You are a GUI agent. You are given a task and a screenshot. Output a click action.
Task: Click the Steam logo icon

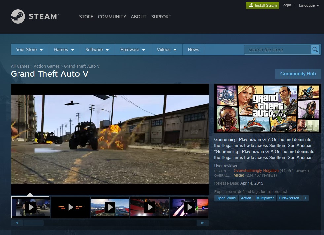(18, 16)
